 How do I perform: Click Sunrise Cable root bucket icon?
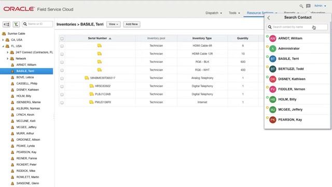(4, 33)
